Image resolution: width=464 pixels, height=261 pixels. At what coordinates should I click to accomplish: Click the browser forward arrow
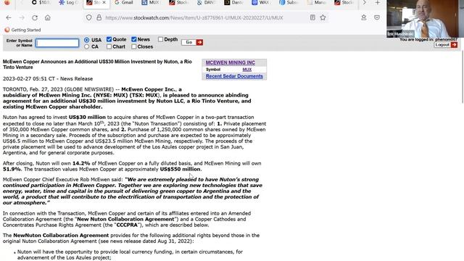pos(22,17)
